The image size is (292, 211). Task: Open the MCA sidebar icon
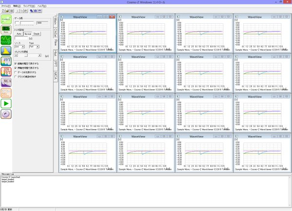pyautogui.click(x=6, y=81)
